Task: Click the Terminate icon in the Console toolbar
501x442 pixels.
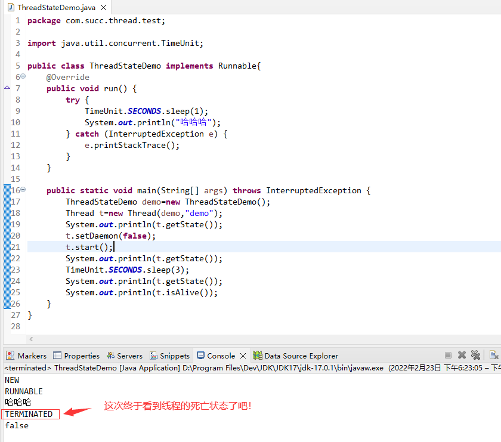Action: (448, 355)
